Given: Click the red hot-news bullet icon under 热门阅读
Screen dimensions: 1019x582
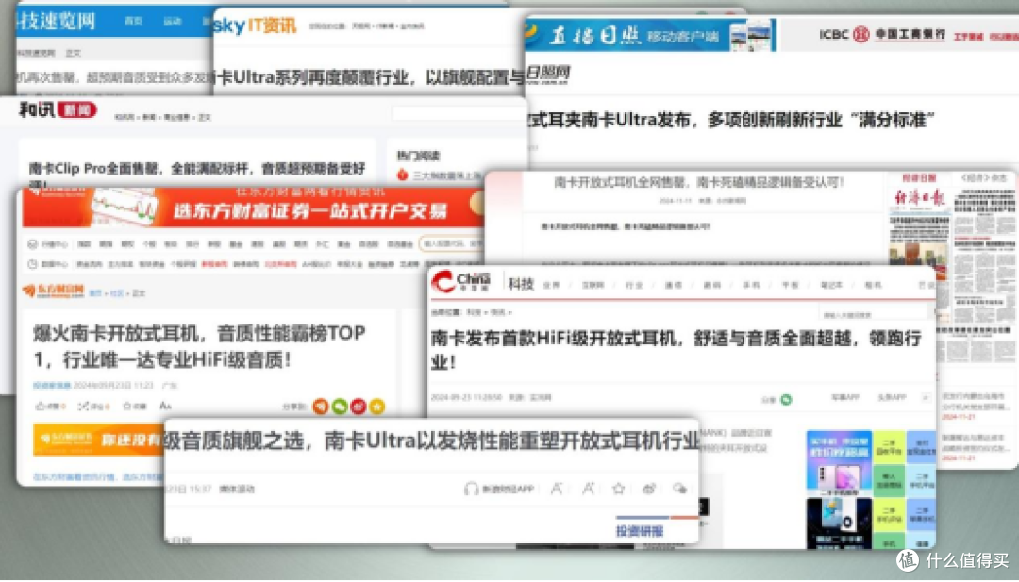Looking at the screenshot, I should tap(402, 175).
